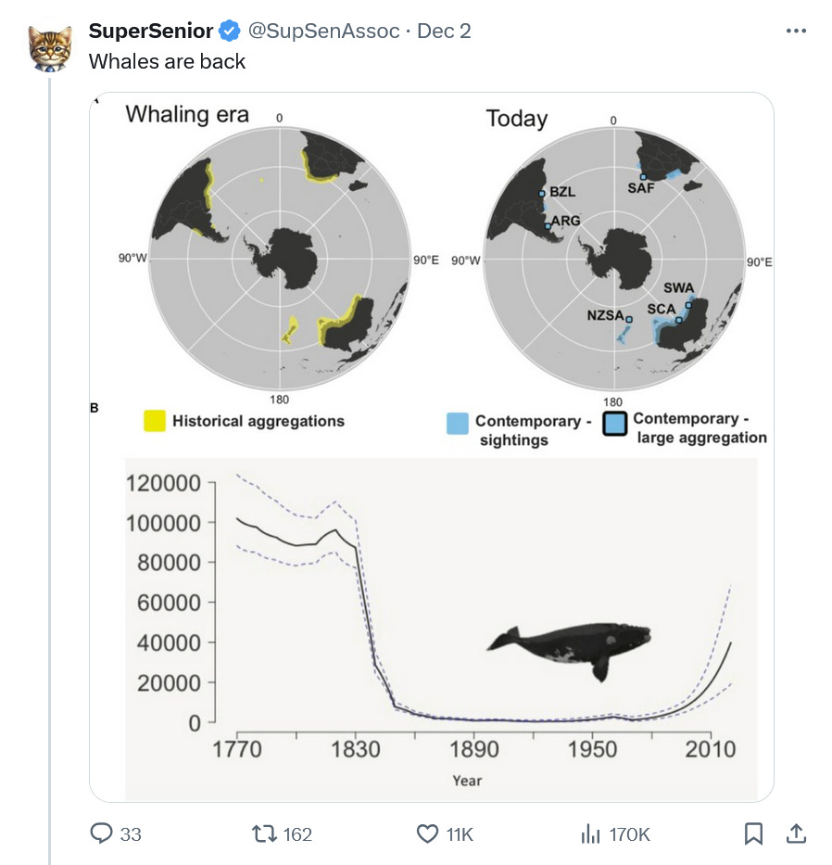Click the outlined Contemporary large aggregation swatch

click(615, 425)
